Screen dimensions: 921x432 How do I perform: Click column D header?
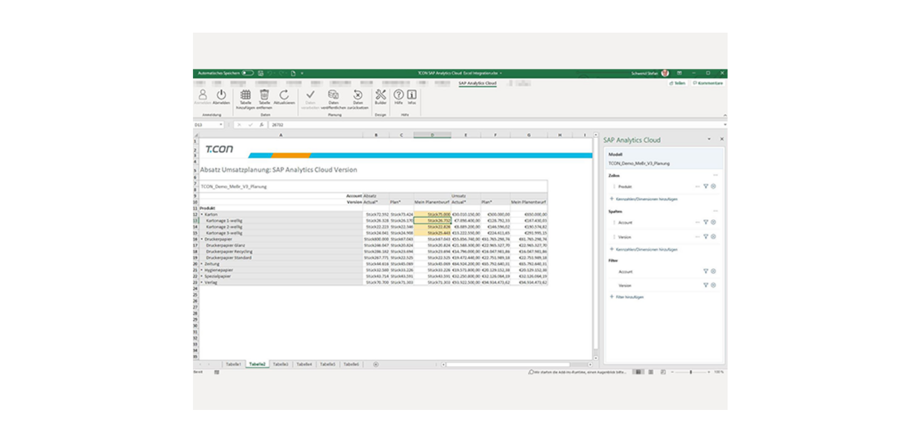click(x=432, y=135)
